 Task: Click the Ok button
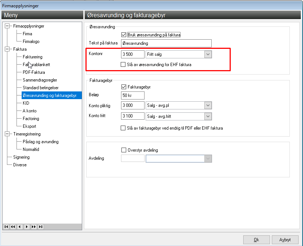[256, 240]
